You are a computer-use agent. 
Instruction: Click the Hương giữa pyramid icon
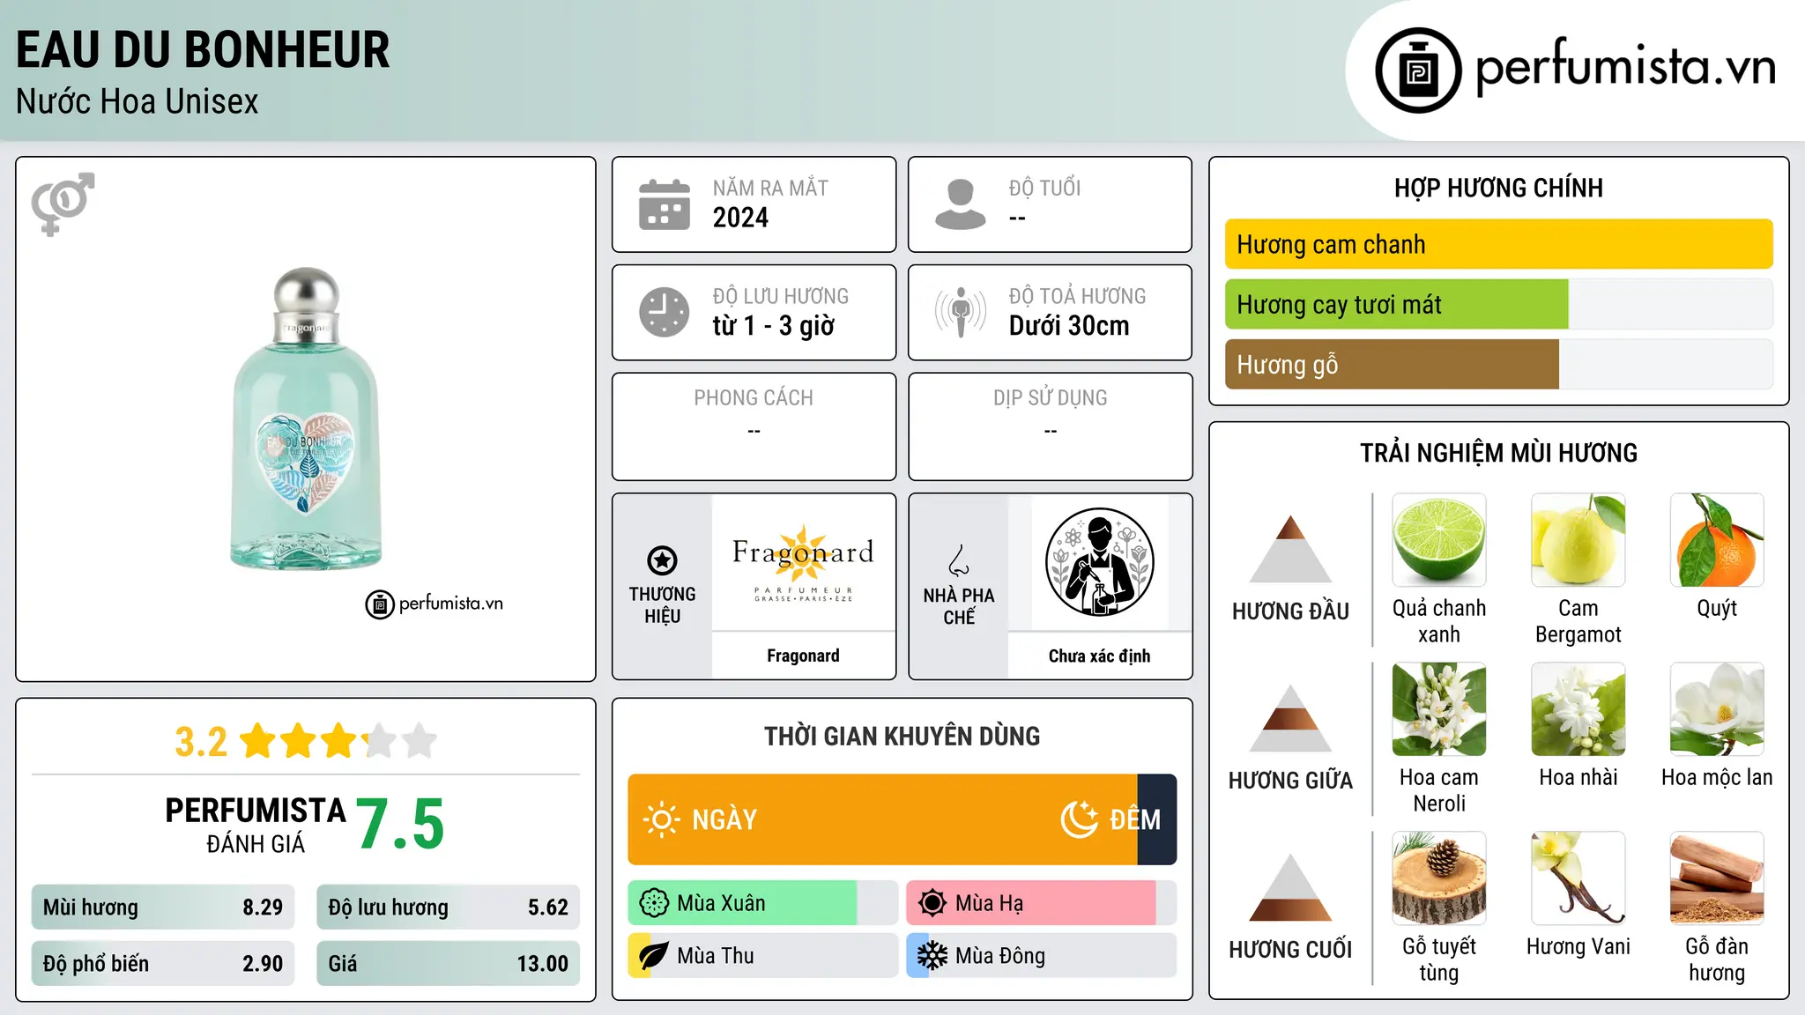pos(1290,717)
